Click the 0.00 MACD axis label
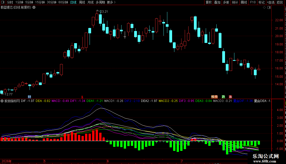This screenshot has width=286, height=164. 280,141
